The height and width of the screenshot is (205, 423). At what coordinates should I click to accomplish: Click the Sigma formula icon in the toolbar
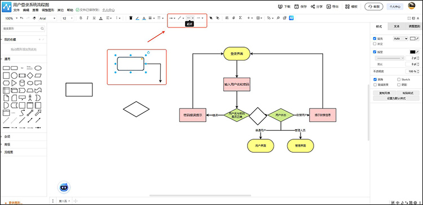click(x=240, y=18)
